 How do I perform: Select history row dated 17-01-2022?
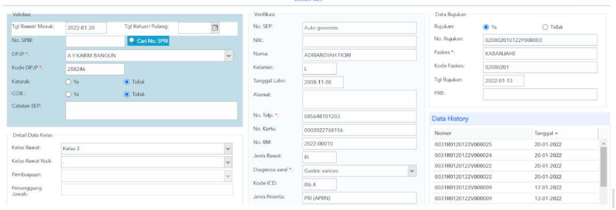click(x=515, y=188)
